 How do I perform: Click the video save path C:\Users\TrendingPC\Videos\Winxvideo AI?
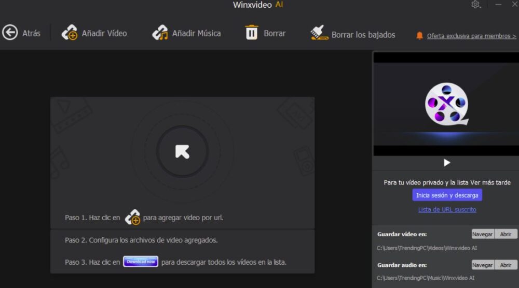pos(427,248)
